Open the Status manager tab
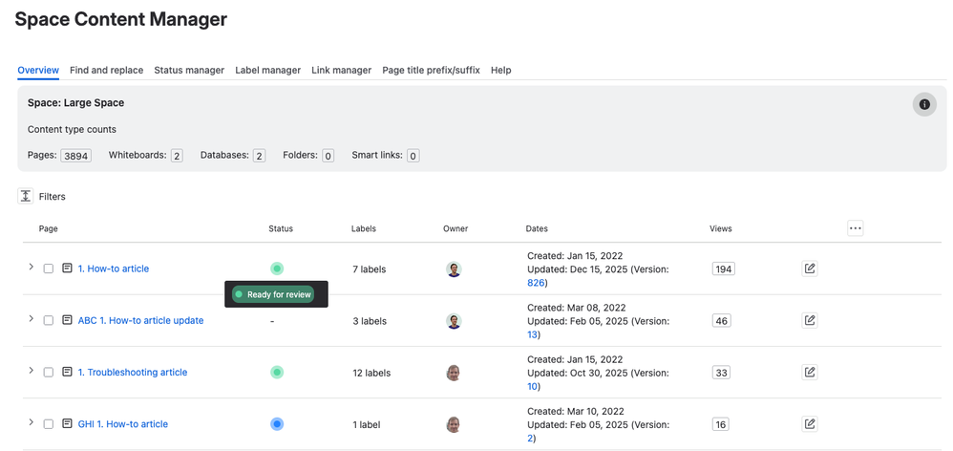Viewport: 953px width, 451px height. [189, 70]
